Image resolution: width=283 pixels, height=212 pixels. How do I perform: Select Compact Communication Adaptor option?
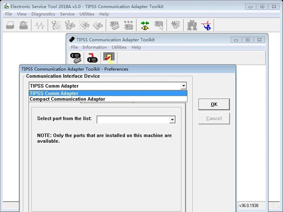point(108,99)
